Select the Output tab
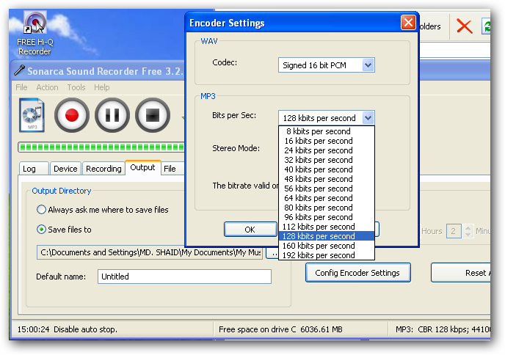The width and height of the screenshot is (505, 355). point(142,168)
